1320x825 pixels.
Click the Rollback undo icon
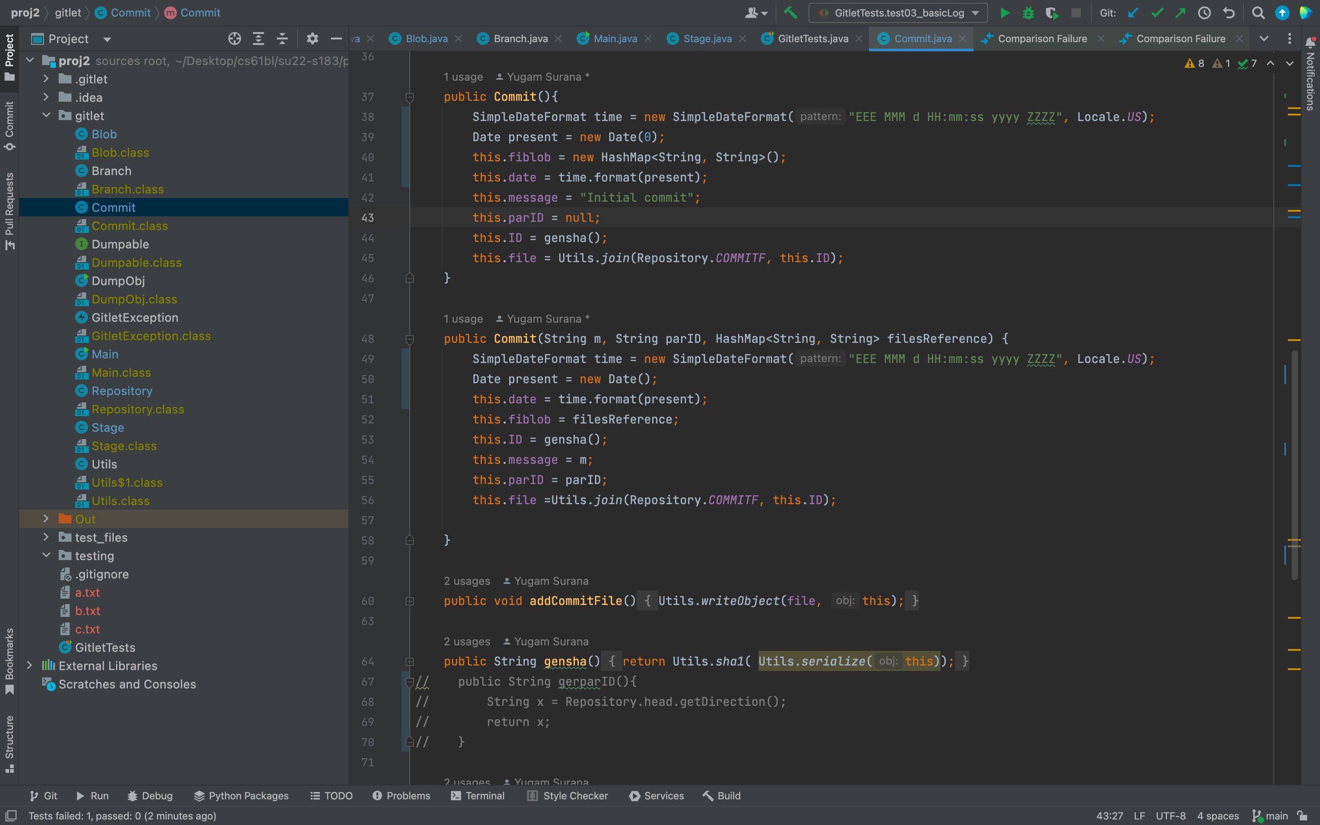[1228, 12]
